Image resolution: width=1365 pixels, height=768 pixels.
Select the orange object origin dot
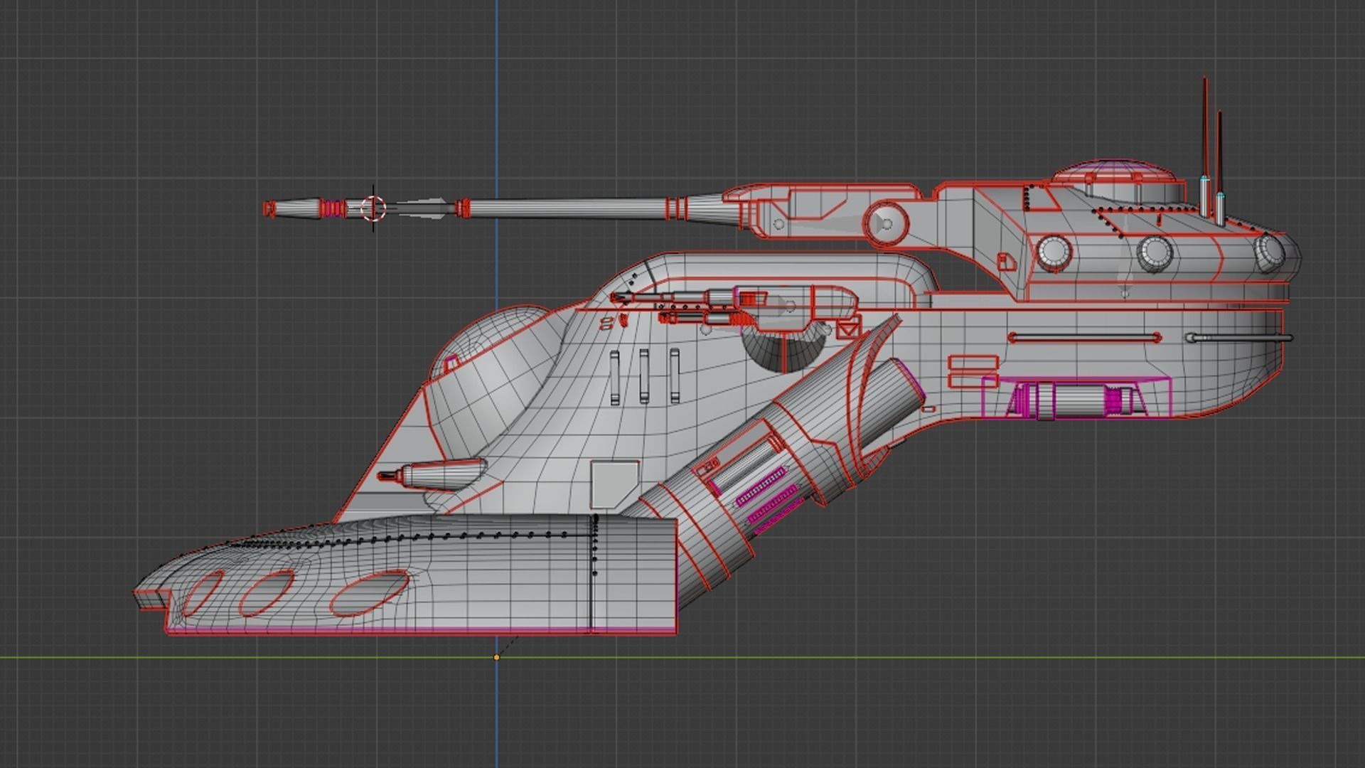496,657
